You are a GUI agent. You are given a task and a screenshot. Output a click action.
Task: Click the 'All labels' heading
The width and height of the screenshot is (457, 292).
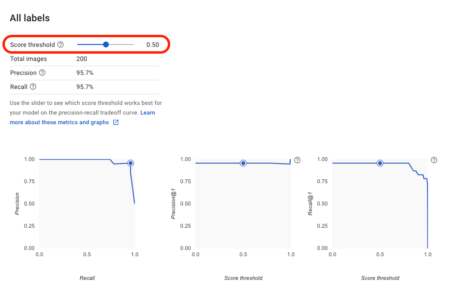coord(29,18)
